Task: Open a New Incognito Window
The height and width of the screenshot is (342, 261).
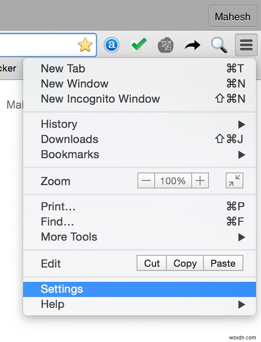Action: [139, 99]
